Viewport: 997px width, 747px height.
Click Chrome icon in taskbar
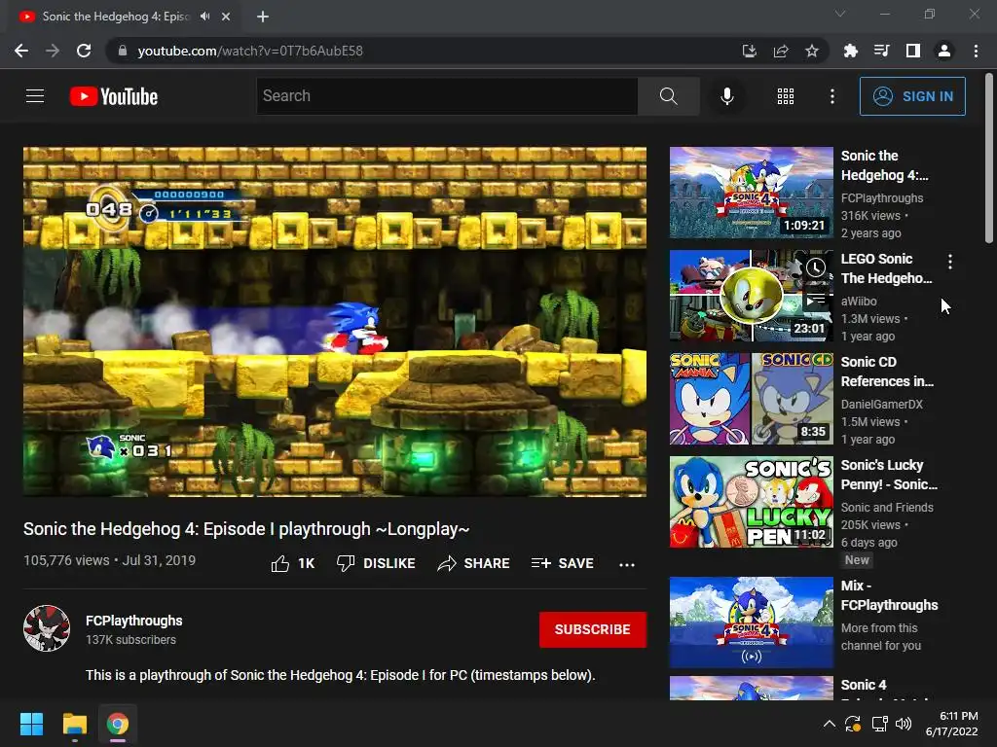click(118, 724)
